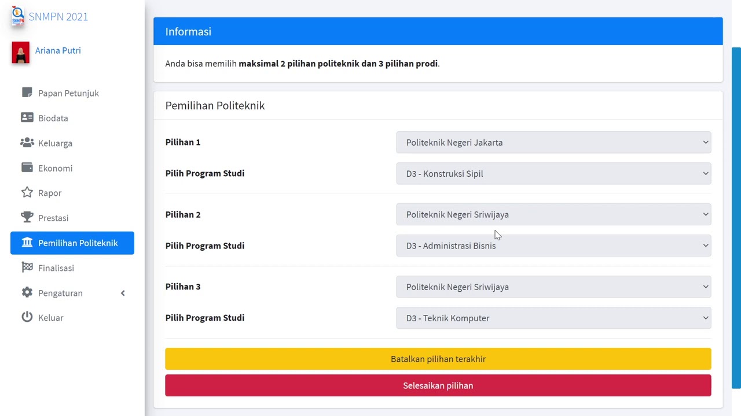The width and height of the screenshot is (741, 416).
Task: Click the Finalisasi checkered flag icon
Action: (27, 267)
